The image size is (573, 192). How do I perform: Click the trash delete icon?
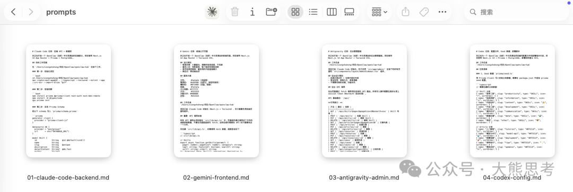[x=235, y=12]
